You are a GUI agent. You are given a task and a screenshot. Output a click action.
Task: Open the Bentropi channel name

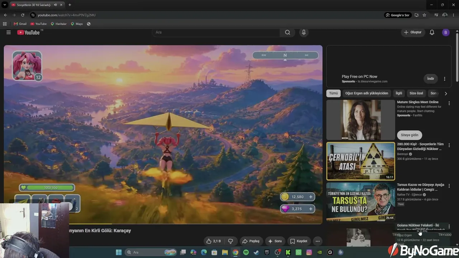point(403,154)
